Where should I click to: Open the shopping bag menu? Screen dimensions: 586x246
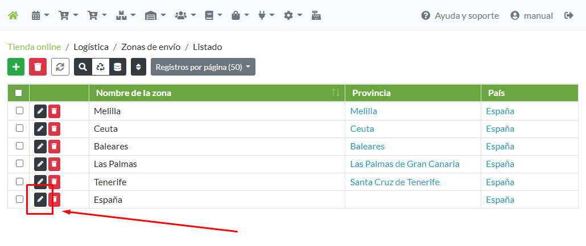click(240, 16)
